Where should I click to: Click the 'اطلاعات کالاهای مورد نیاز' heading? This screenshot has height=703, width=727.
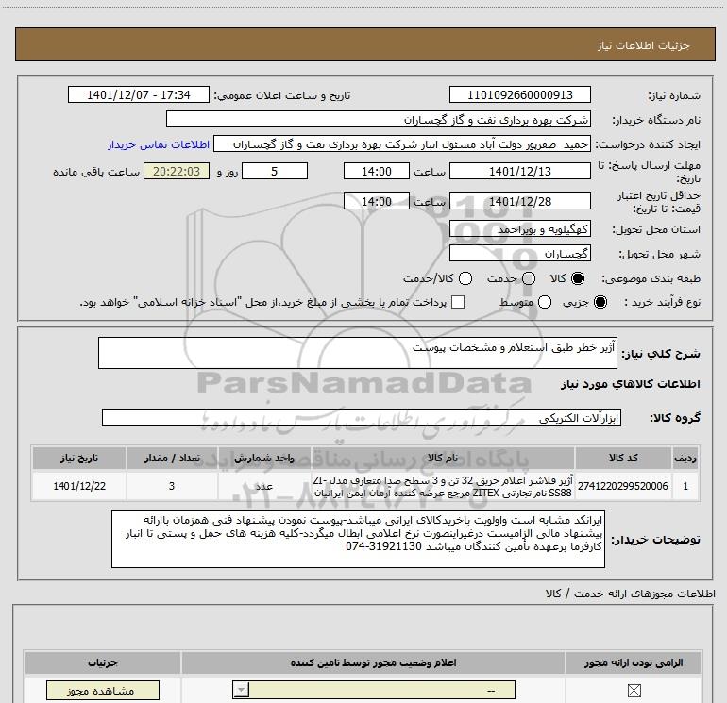(631, 384)
